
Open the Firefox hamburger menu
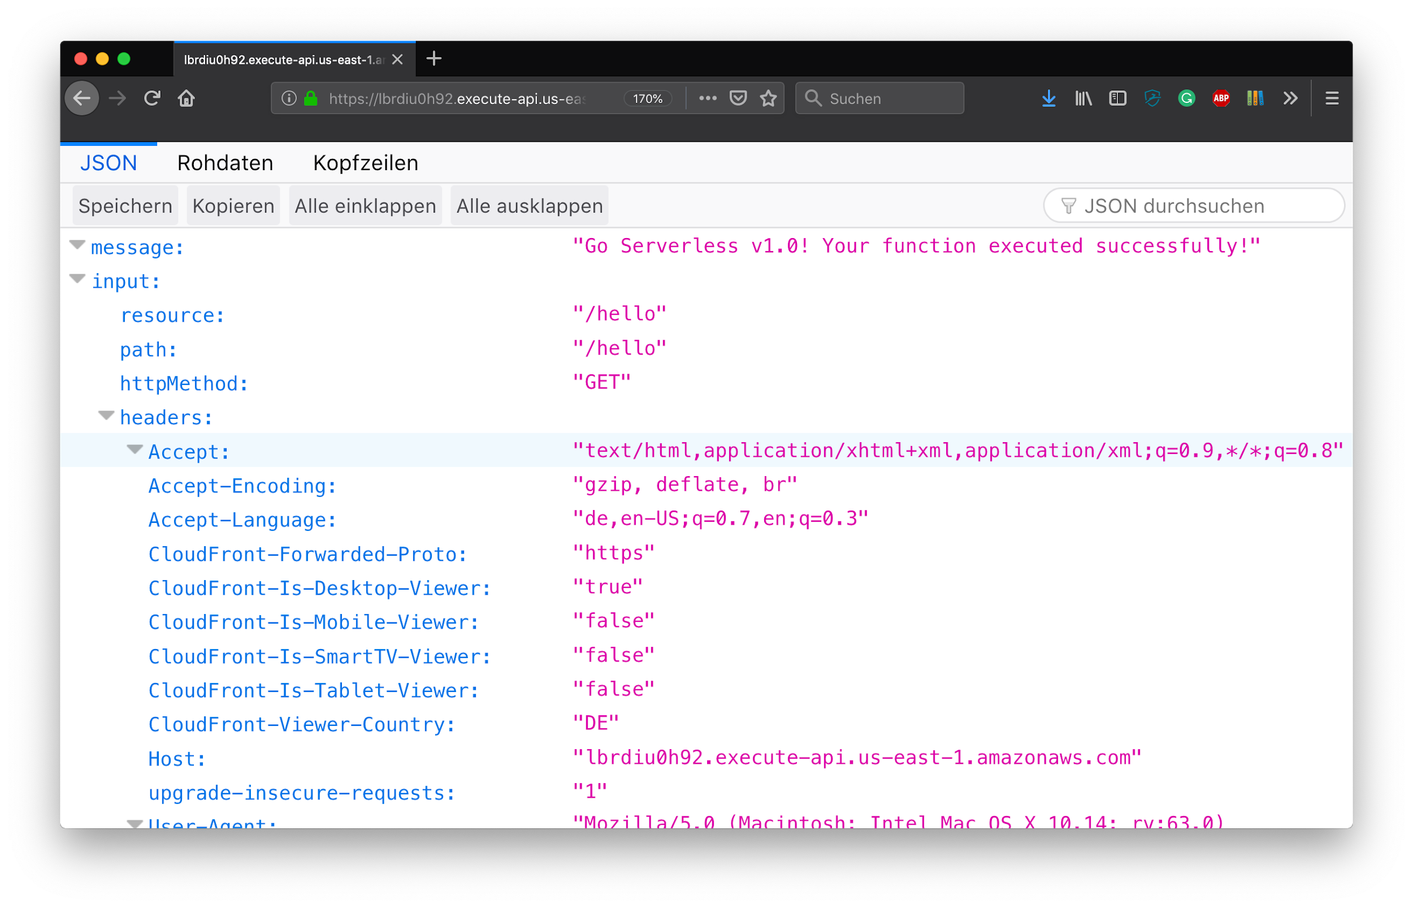coord(1332,98)
